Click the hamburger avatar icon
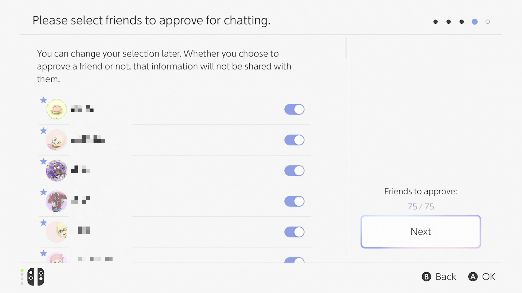 (x=57, y=109)
